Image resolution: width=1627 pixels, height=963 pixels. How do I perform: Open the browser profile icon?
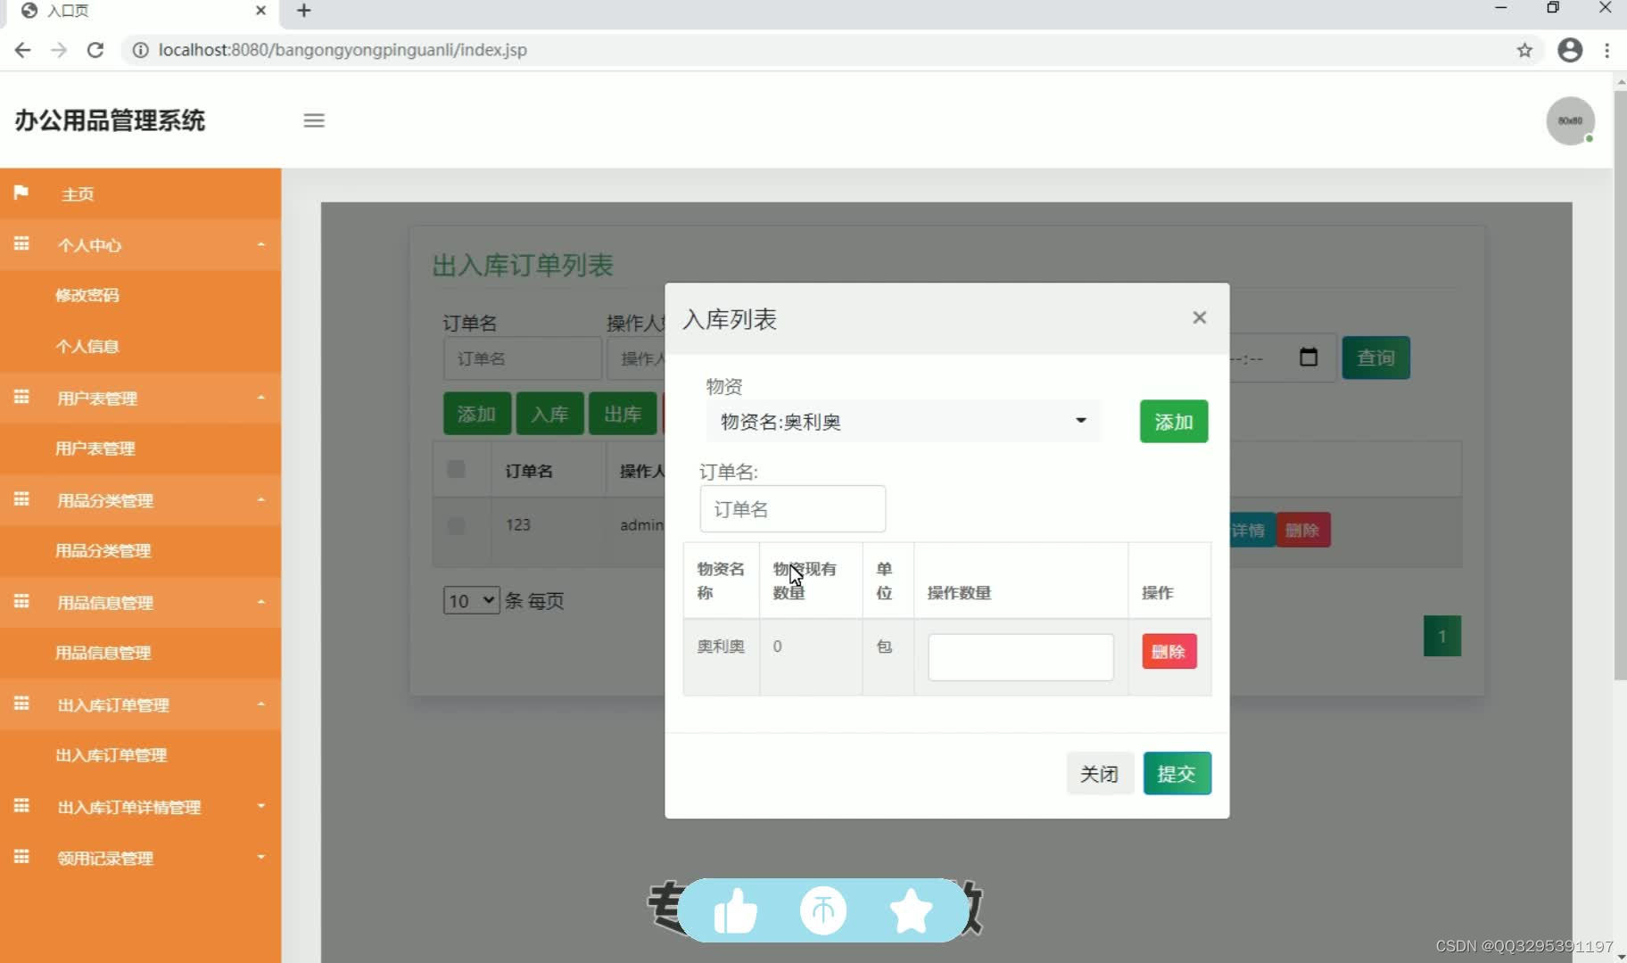[1570, 50]
